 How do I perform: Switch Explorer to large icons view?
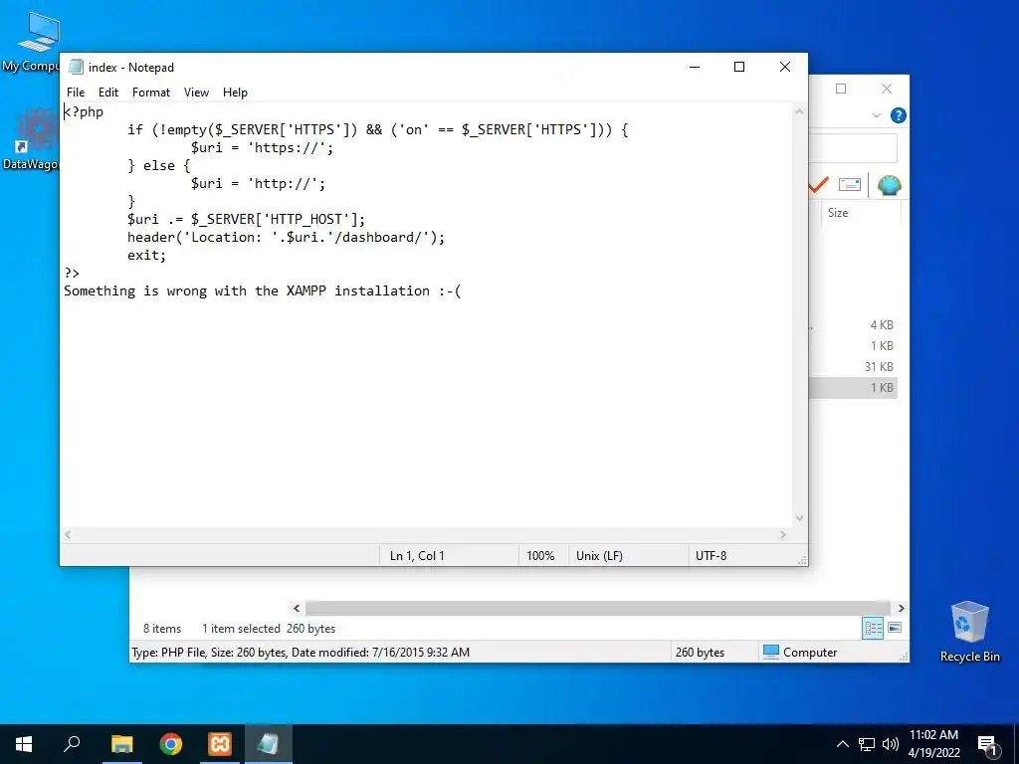pos(895,628)
